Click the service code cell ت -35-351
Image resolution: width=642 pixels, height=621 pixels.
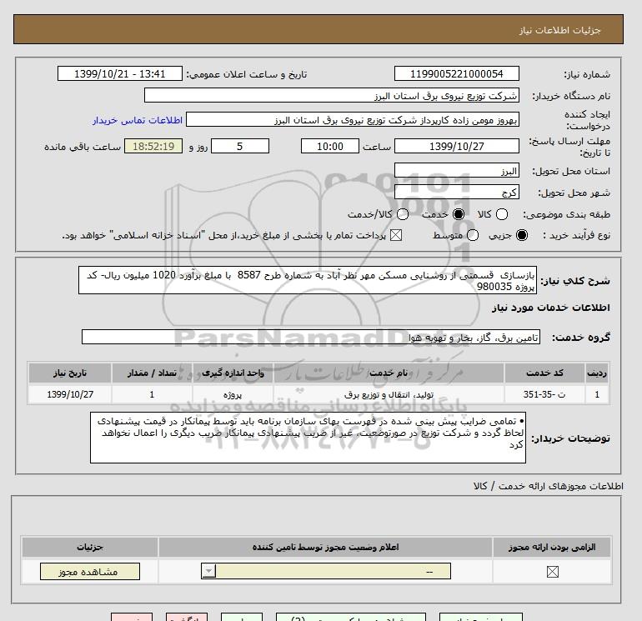point(544,394)
